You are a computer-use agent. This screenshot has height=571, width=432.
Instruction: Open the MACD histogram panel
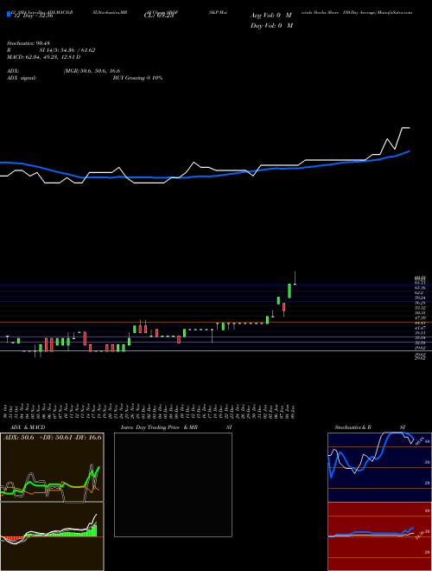click(52, 536)
